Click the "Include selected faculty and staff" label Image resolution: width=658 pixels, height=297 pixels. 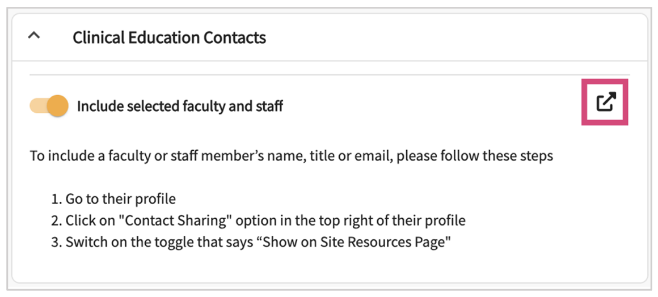tap(180, 106)
